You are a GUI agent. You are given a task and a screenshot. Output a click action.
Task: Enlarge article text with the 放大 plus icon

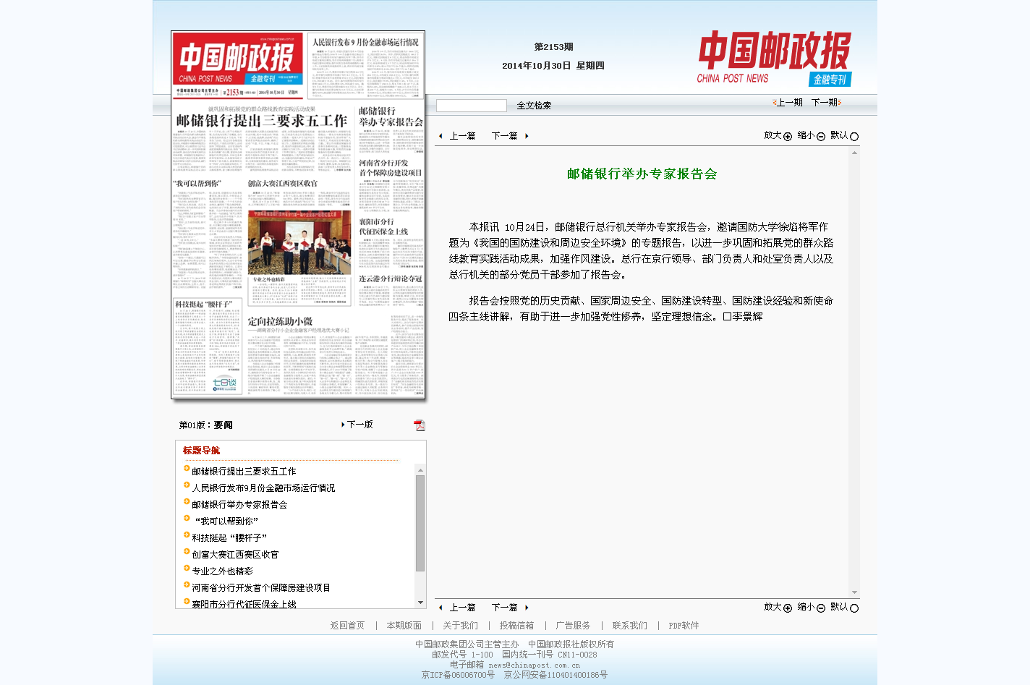coord(787,136)
